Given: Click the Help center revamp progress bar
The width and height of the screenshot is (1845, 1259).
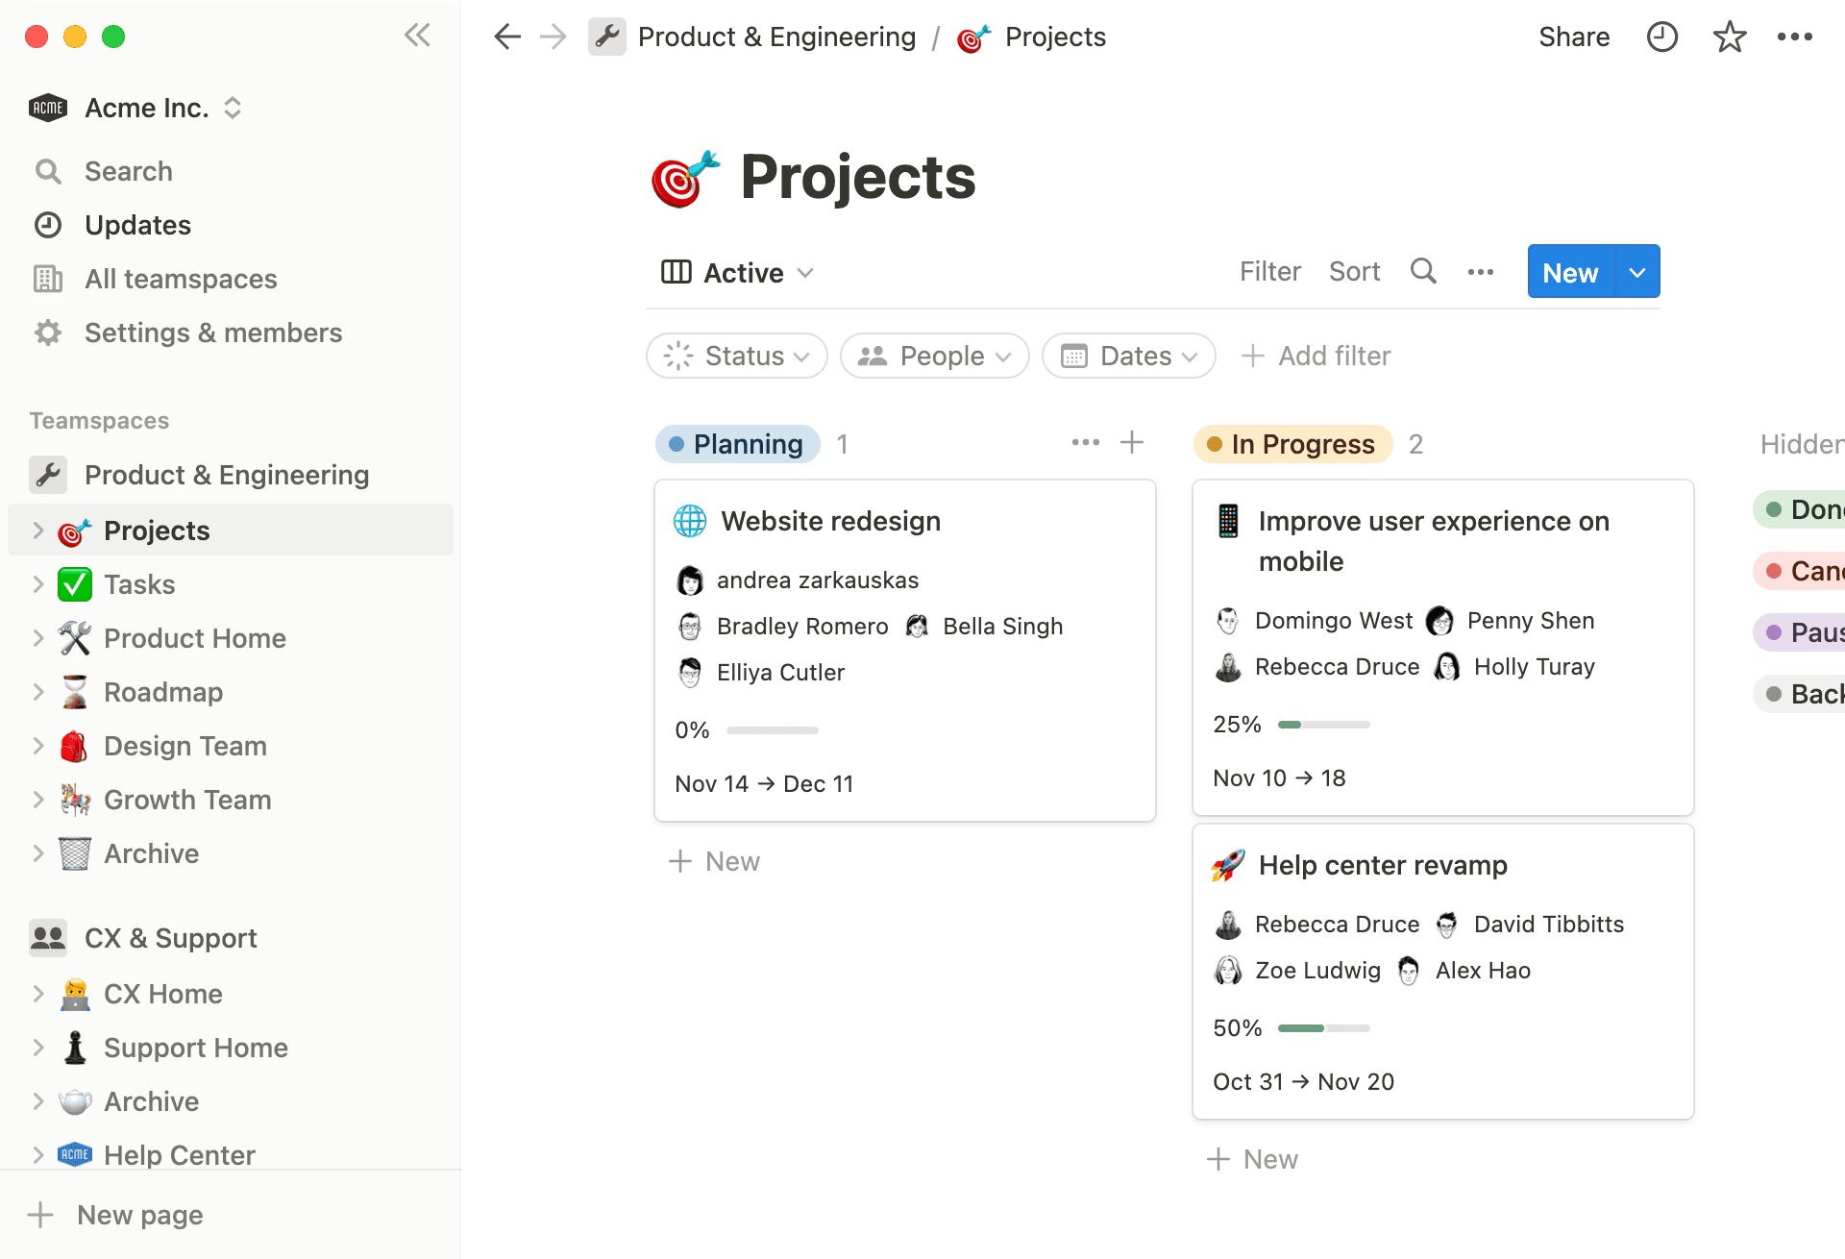Looking at the screenshot, I should point(1323,1027).
